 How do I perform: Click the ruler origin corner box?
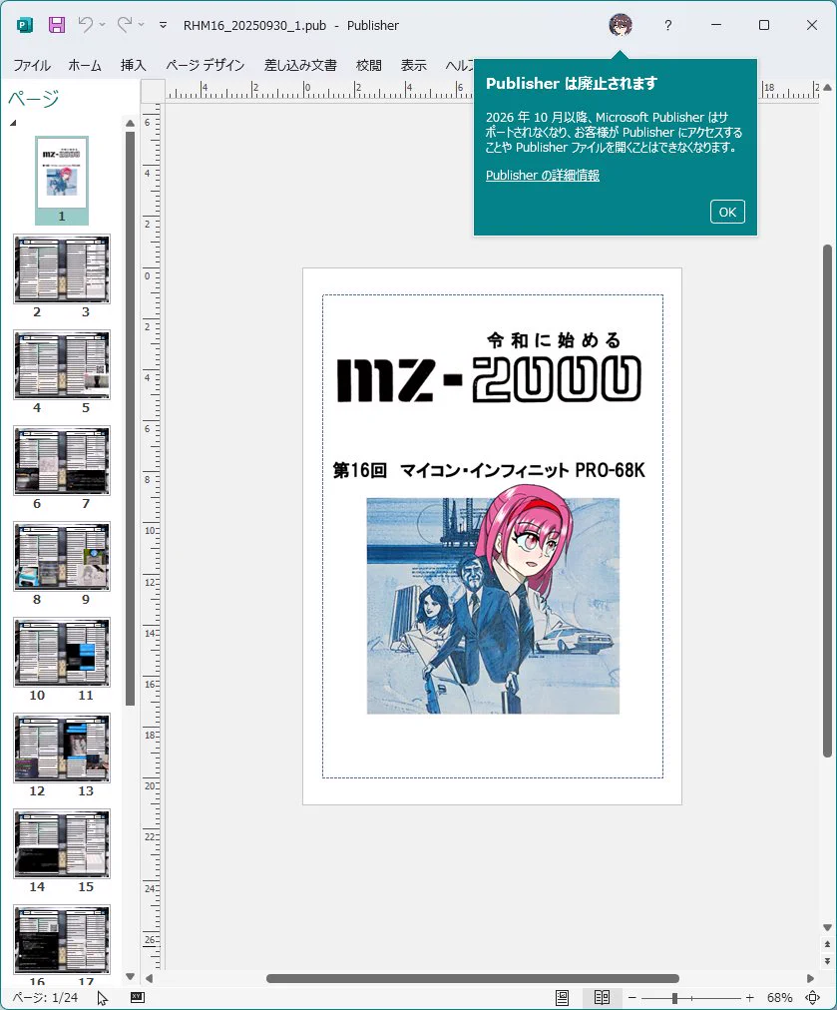[154, 91]
